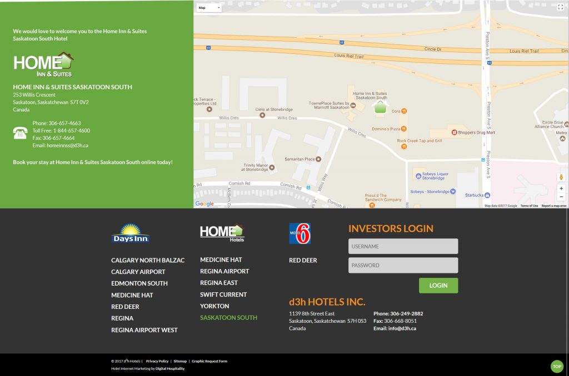The image size is (569, 376).
Task: Open Regina East link
Action: coord(219,283)
